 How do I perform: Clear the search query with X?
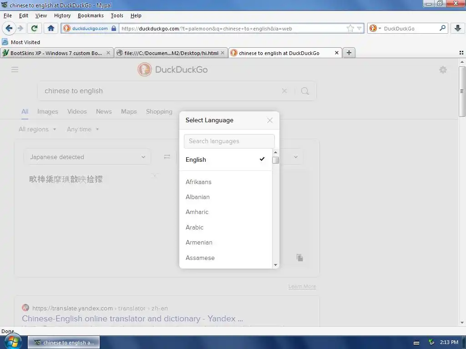click(284, 91)
